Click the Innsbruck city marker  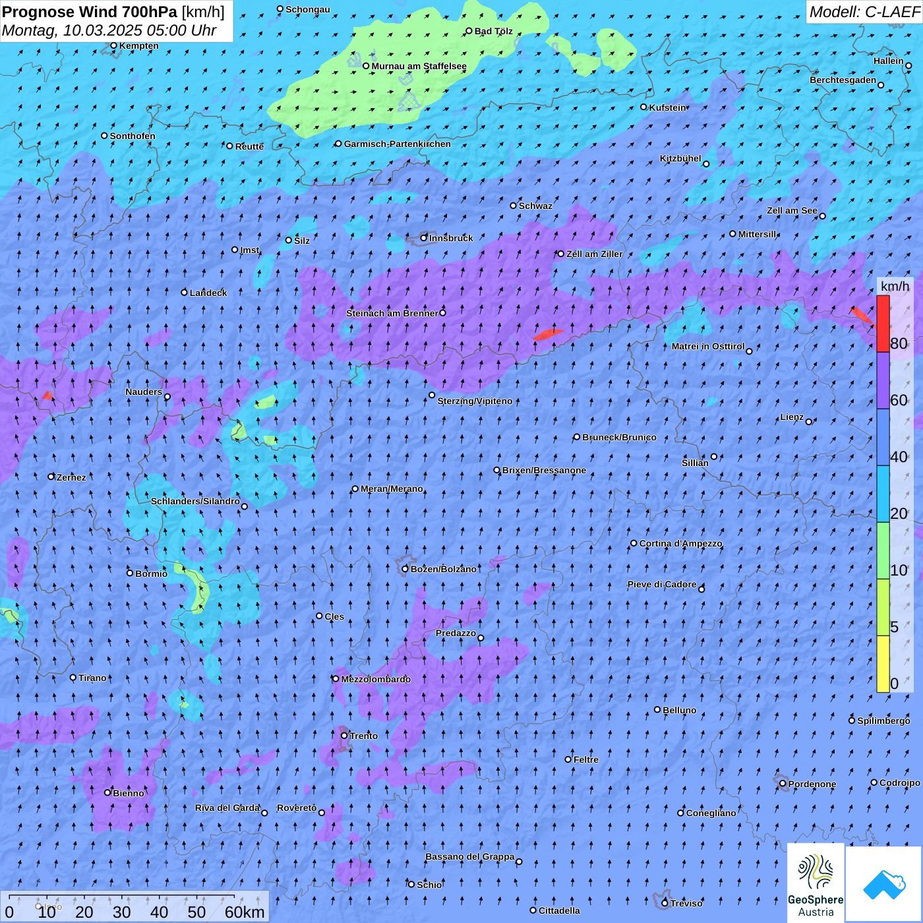[424, 238]
